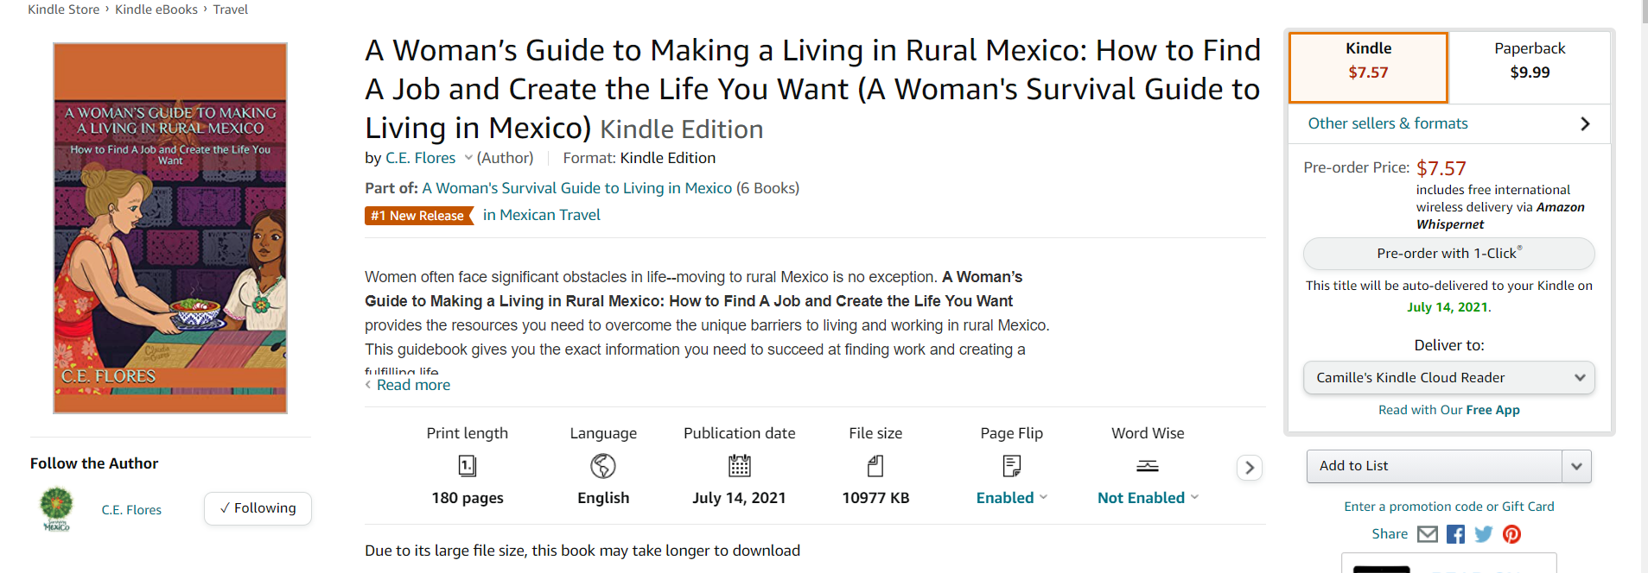Open the Deliver to device dropdown

tap(1449, 378)
